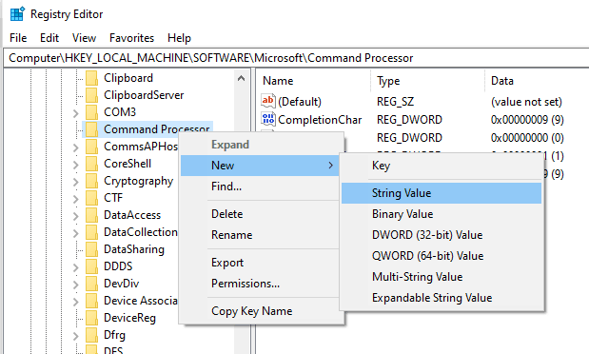Select the Clipboard key label
Viewport: 589px width, 354px height.
(128, 78)
